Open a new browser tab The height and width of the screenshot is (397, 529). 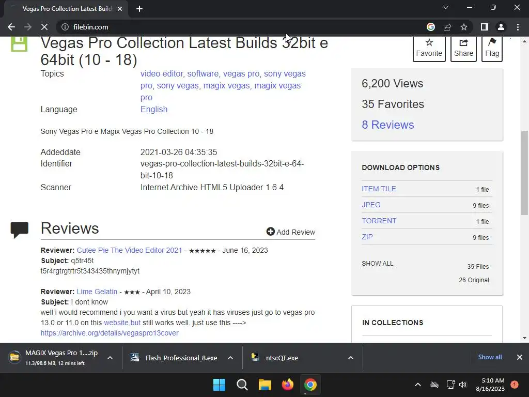point(139,9)
